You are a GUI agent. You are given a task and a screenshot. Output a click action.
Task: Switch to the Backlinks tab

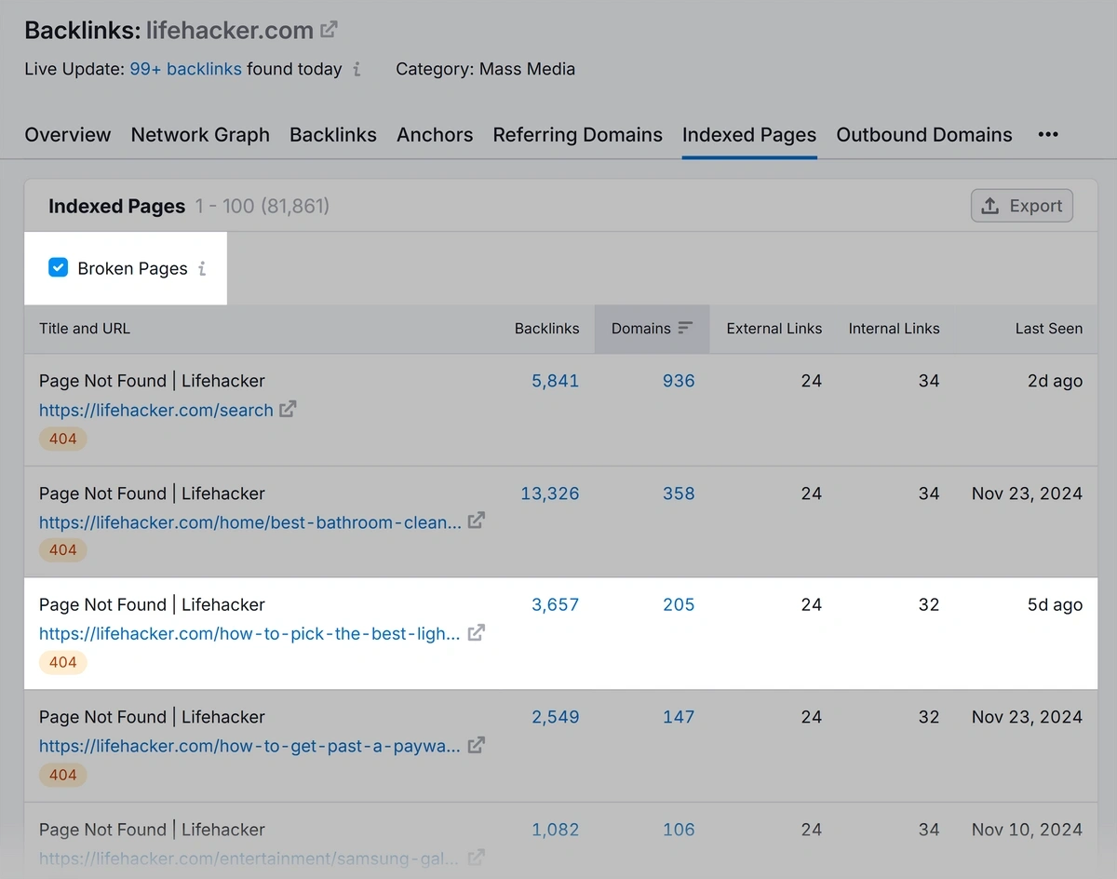pos(333,135)
